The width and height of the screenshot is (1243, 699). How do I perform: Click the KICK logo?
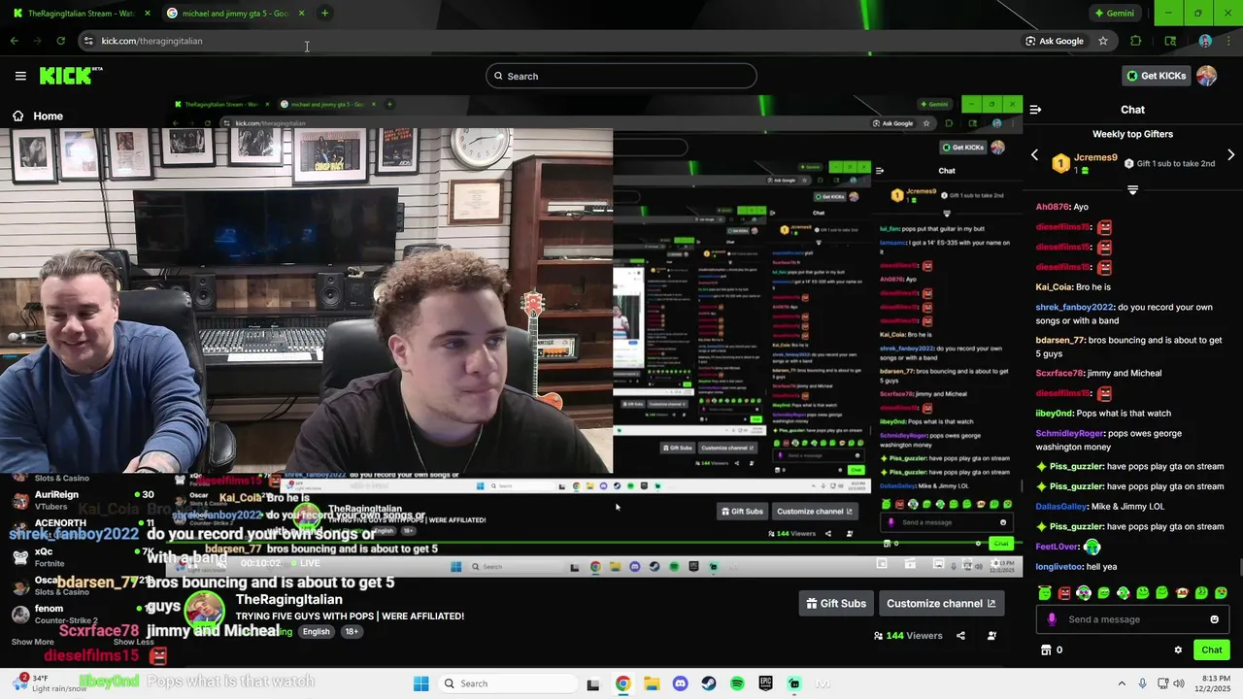point(70,76)
